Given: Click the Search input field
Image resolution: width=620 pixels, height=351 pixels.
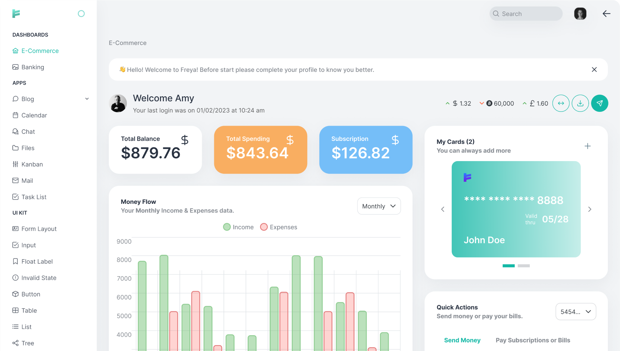Looking at the screenshot, I should pos(530,14).
